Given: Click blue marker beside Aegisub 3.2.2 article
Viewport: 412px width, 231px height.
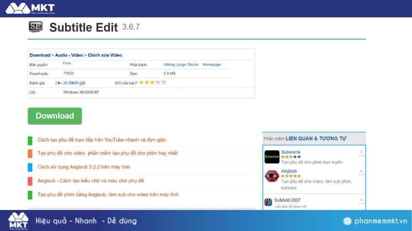Looking at the screenshot, I should coord(30,168).
